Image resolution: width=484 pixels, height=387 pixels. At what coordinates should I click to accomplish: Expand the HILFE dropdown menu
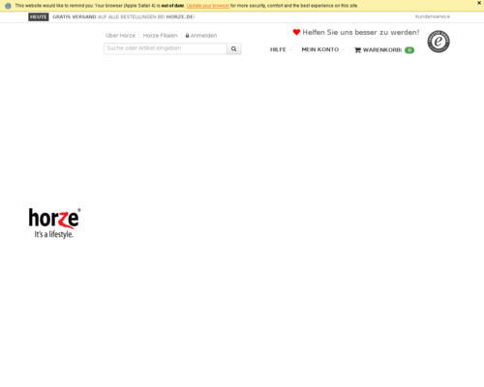(281, 49)
